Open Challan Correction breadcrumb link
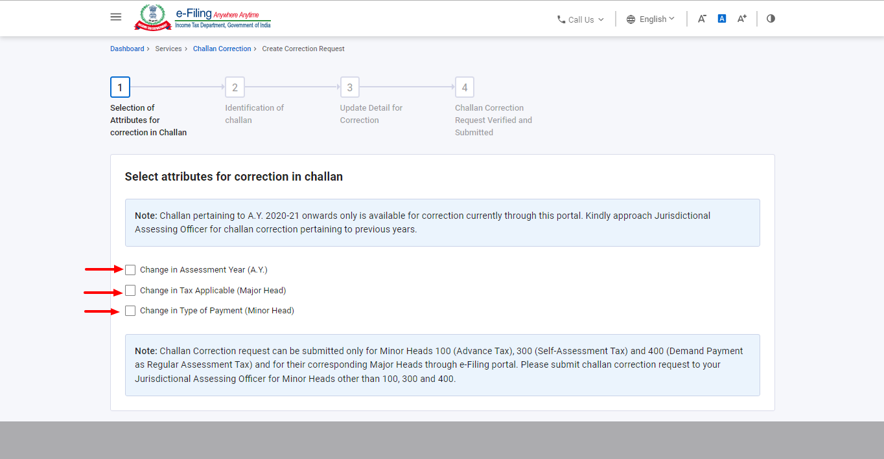This screenshot has height=459, width=884. tap(222, 49)
